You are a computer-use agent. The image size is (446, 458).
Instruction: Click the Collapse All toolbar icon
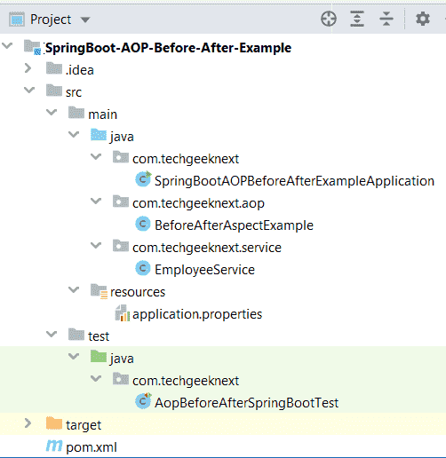coord(386,20)
